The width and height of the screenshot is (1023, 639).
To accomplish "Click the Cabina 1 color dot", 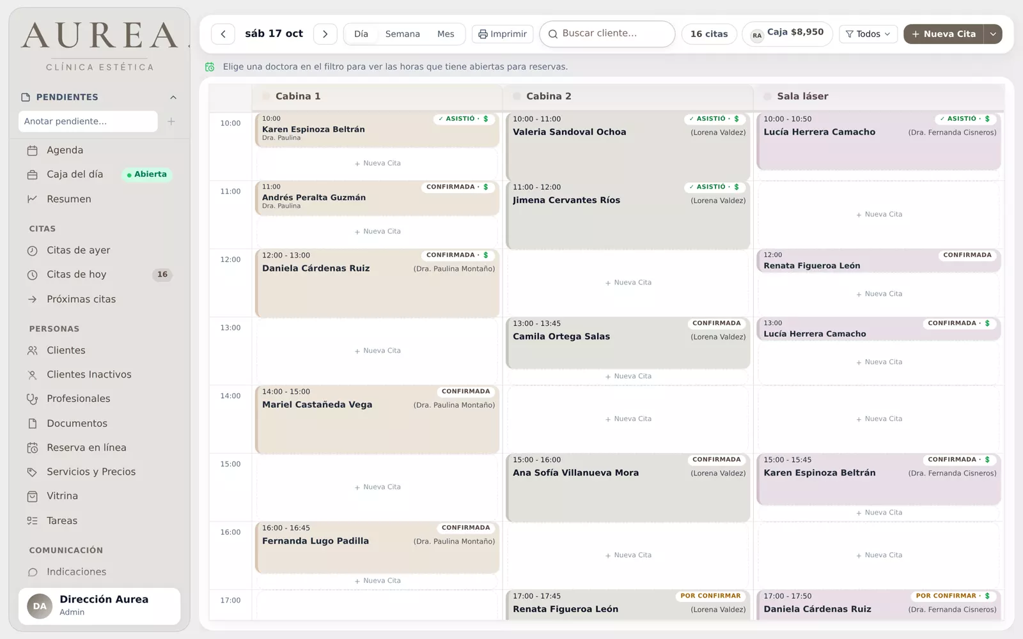I will tap(266, 96).
